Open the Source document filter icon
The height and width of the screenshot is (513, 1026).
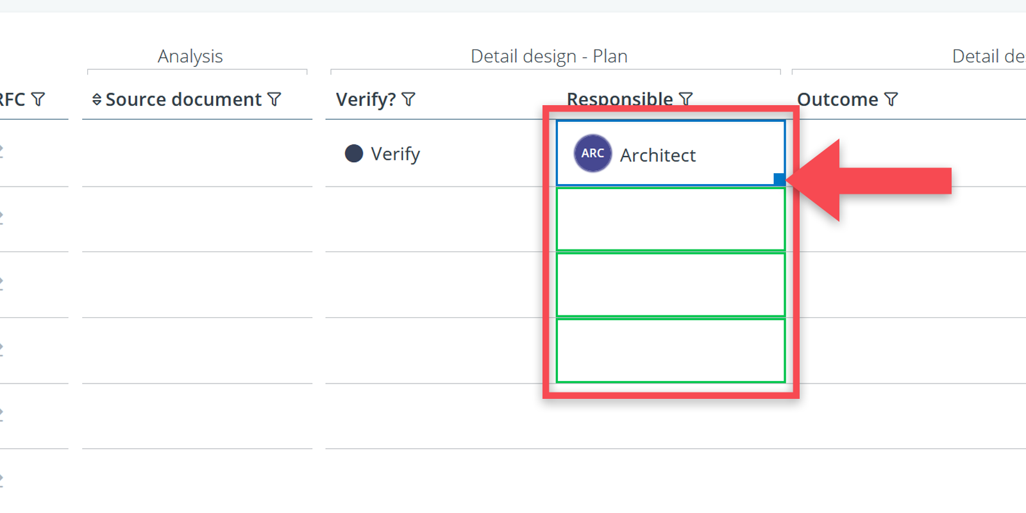click(274, 99)
